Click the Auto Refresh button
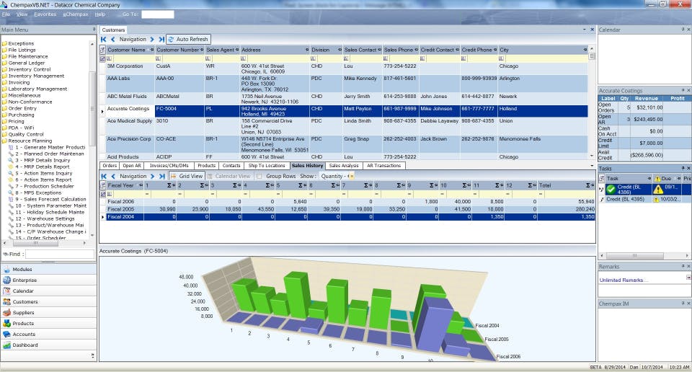Screen dimensions: 692x372 click(x=188, y=39)
